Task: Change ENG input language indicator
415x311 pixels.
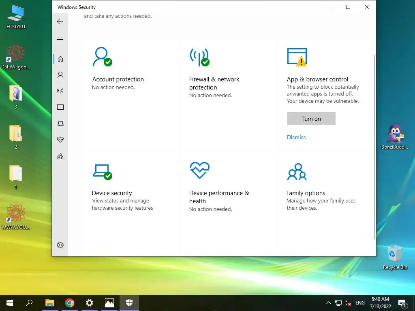Action: pos(360,303)
